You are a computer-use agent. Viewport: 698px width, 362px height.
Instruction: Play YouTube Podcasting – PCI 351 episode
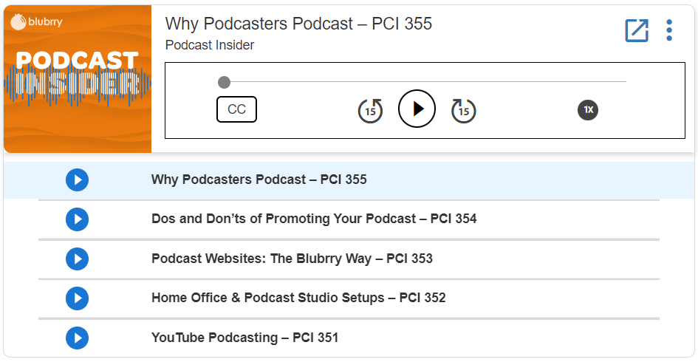click(77, 338)
